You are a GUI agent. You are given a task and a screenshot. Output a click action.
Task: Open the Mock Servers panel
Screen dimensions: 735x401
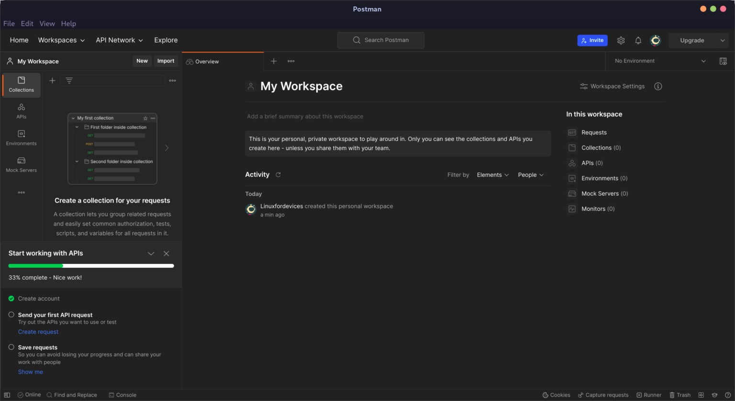[21, 164]
